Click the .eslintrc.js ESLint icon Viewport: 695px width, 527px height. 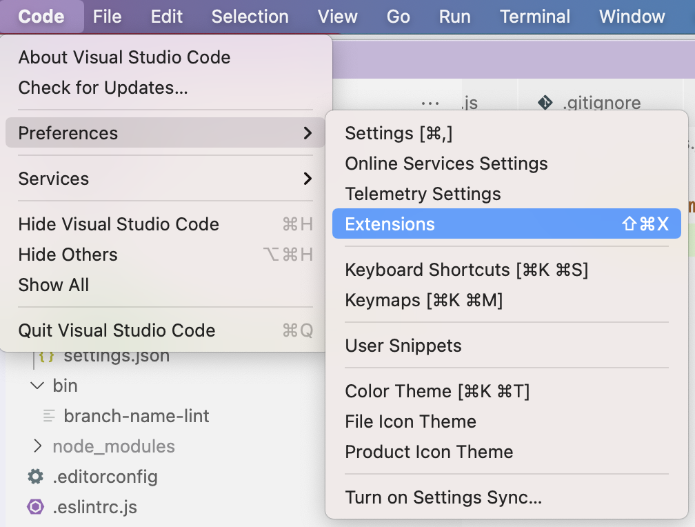(x=35, y=506)
